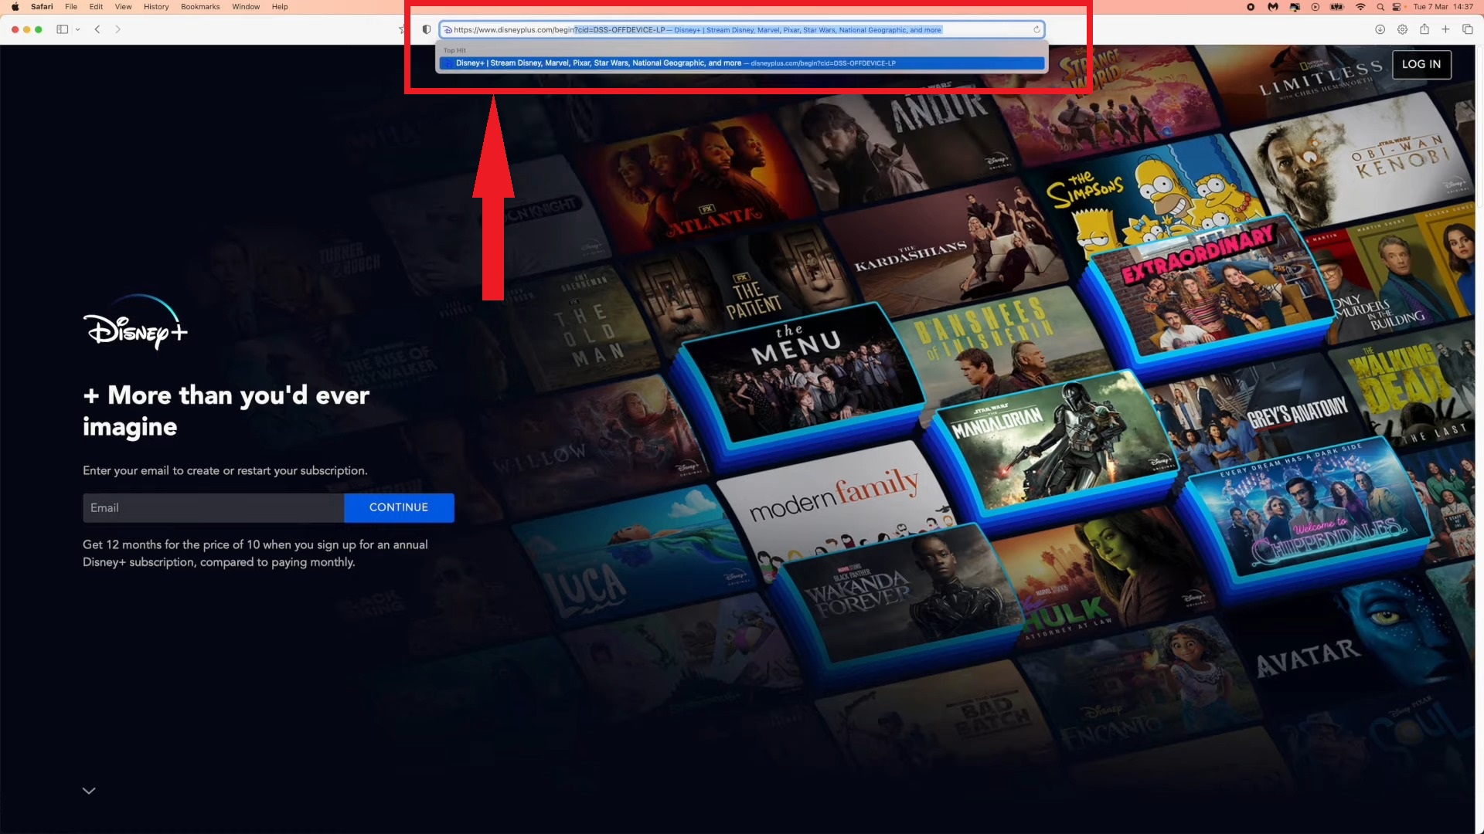Select the Top Hit Disney+ suggestion
This screenshot has width=1484, height=834.
(x=742, y=63)
